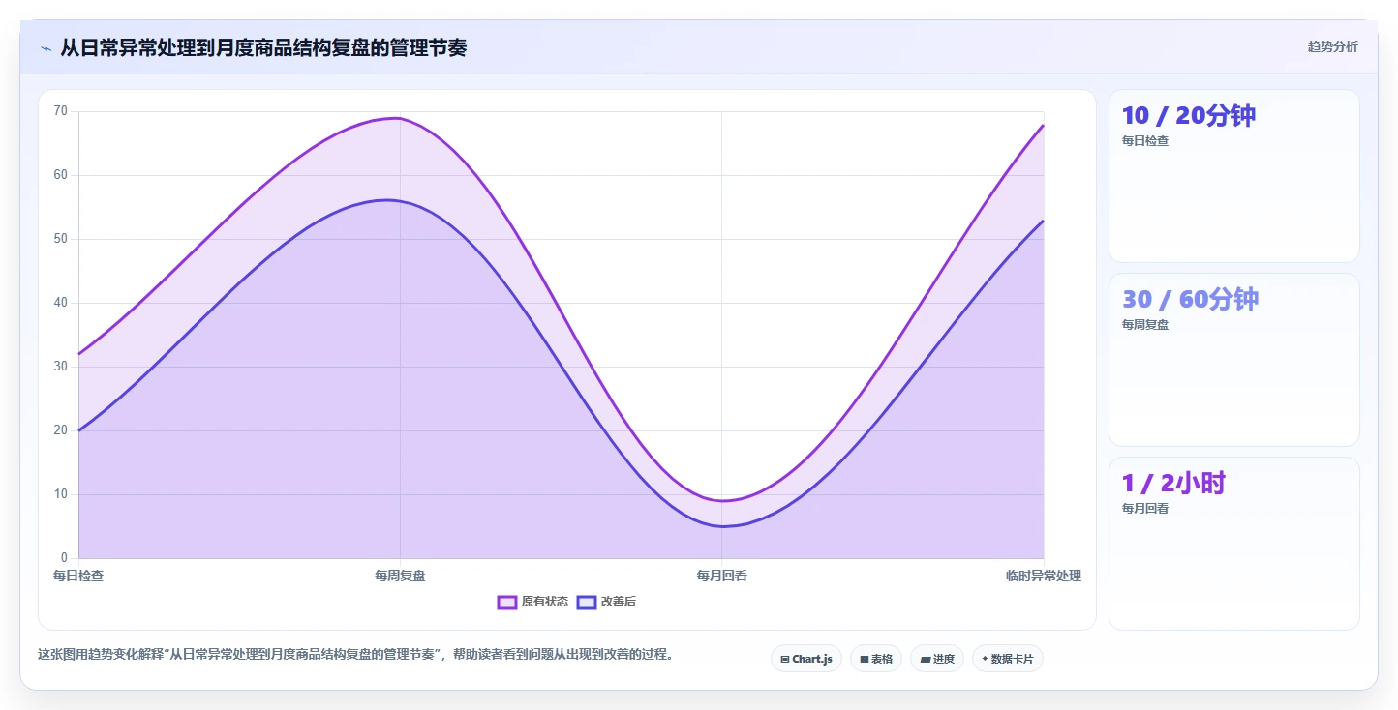Screen dimensions: 1398x710
Task: Click the 改善后 legend label
Action: pos(619,602)
